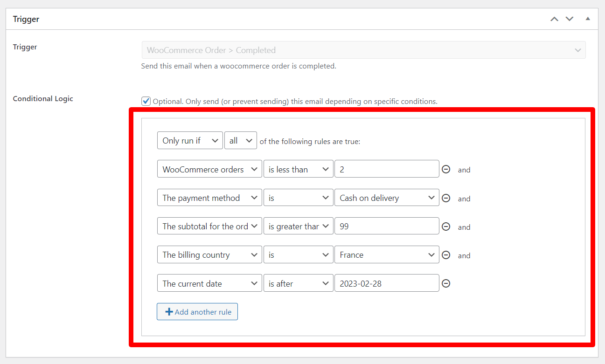The height and width of the screenshot is (364, 605).
Task: Remove the payment method rule
Action: tap(446, 197)
